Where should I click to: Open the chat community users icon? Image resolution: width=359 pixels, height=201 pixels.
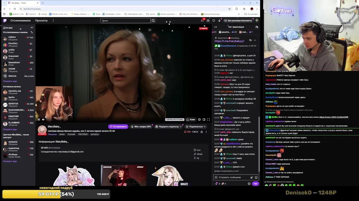[x=257, y=27]
